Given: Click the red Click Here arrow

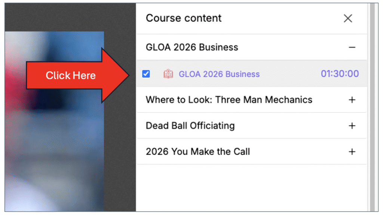Looking at the screenshot, I should 71,75.
